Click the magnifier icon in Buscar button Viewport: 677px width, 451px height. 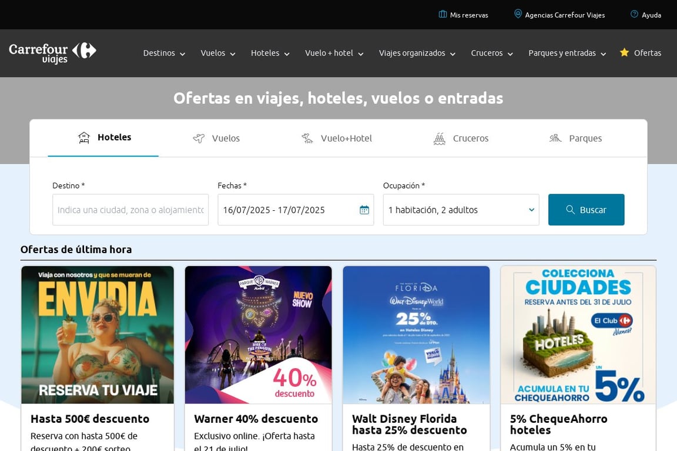pyautogui.click(x=571, y=209)
